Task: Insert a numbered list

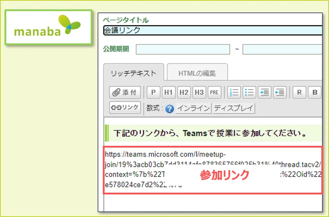Action: (235, 92)
